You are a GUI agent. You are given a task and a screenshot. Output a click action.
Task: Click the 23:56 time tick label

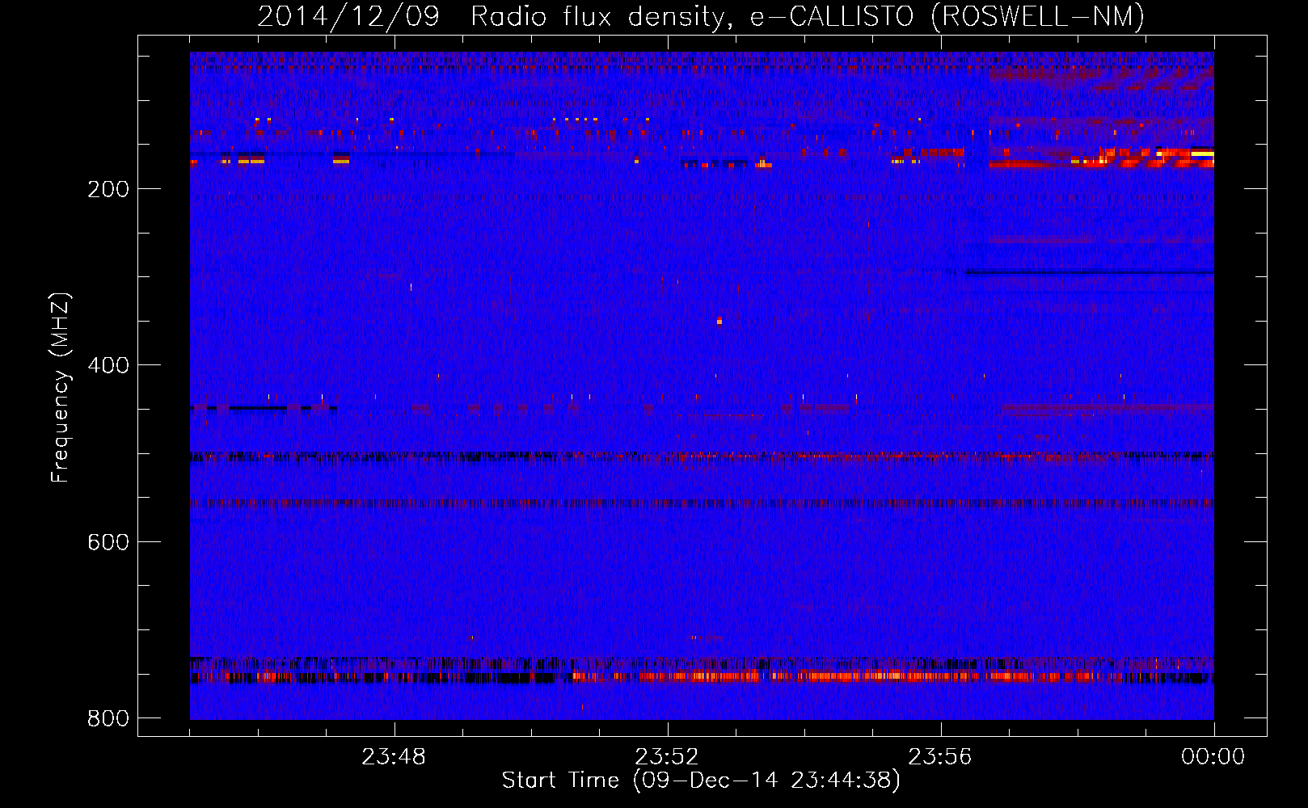tap(940, 757)
